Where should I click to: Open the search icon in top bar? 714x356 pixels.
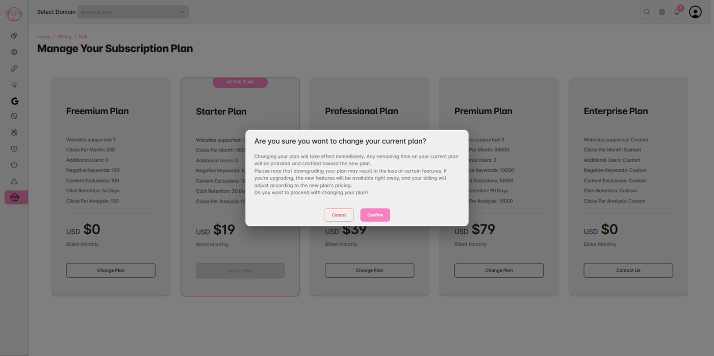tap(647, 12)
